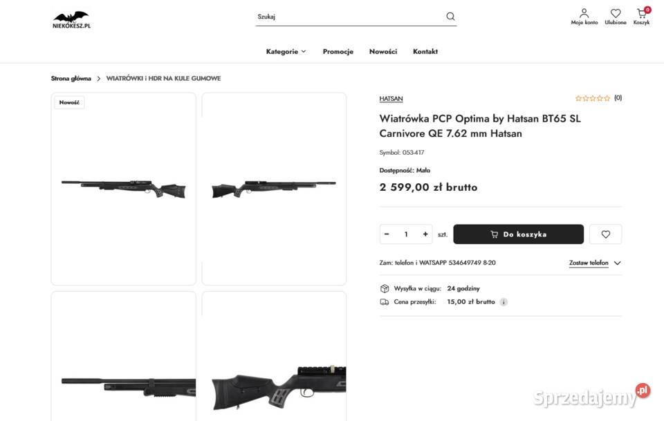This screenshot has height=421, width=664.
Task: Click the Do koszyka button
Action: tap(518, 234)
